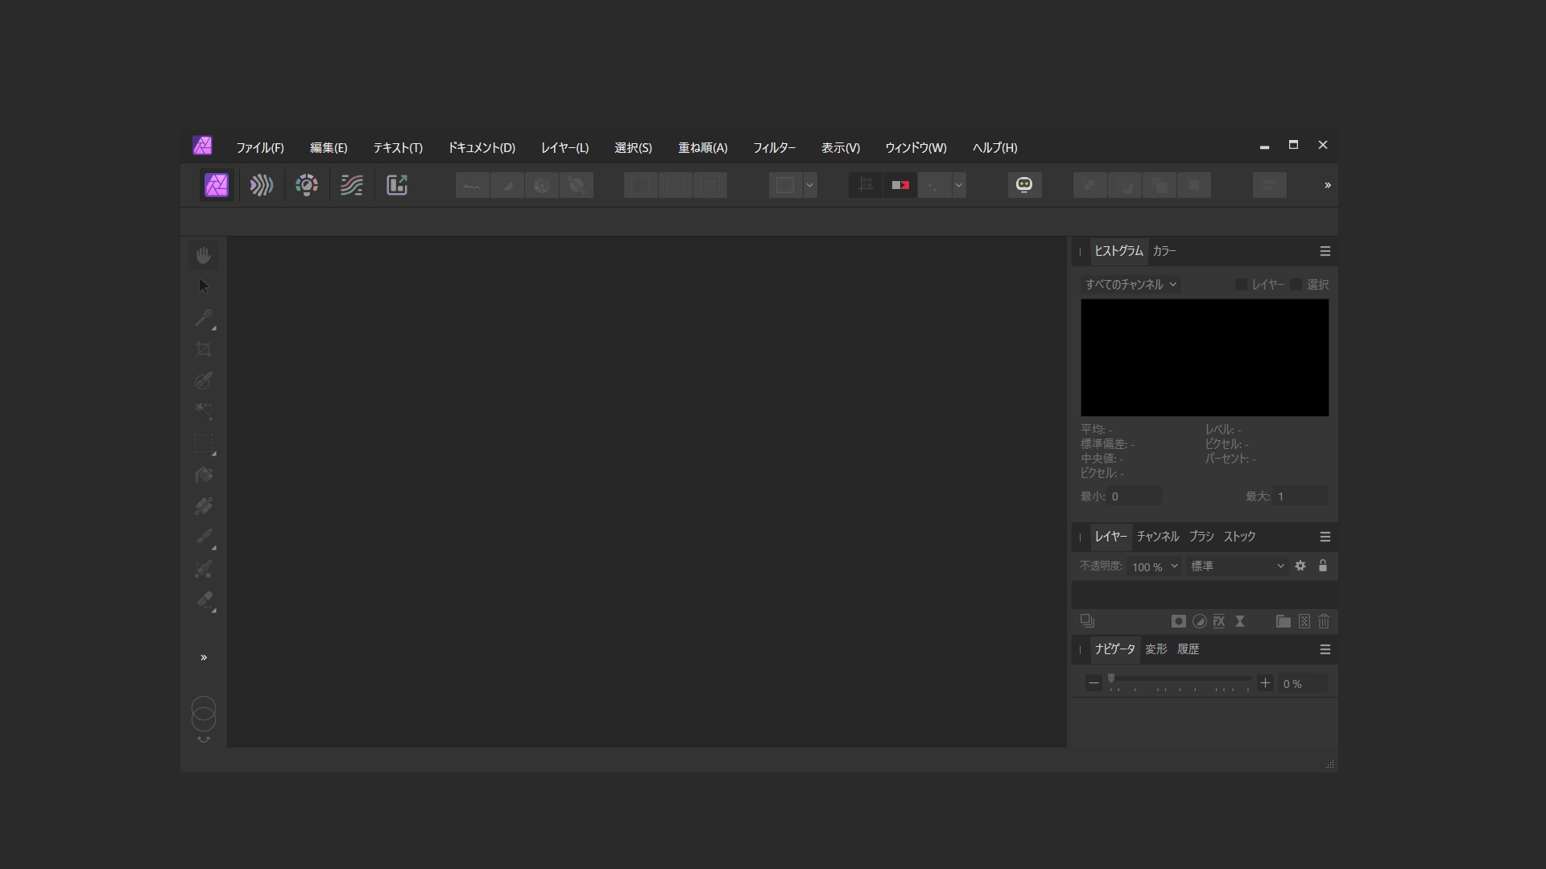
Task: Switch to the Liquify Persona
Action: [261, 185]
